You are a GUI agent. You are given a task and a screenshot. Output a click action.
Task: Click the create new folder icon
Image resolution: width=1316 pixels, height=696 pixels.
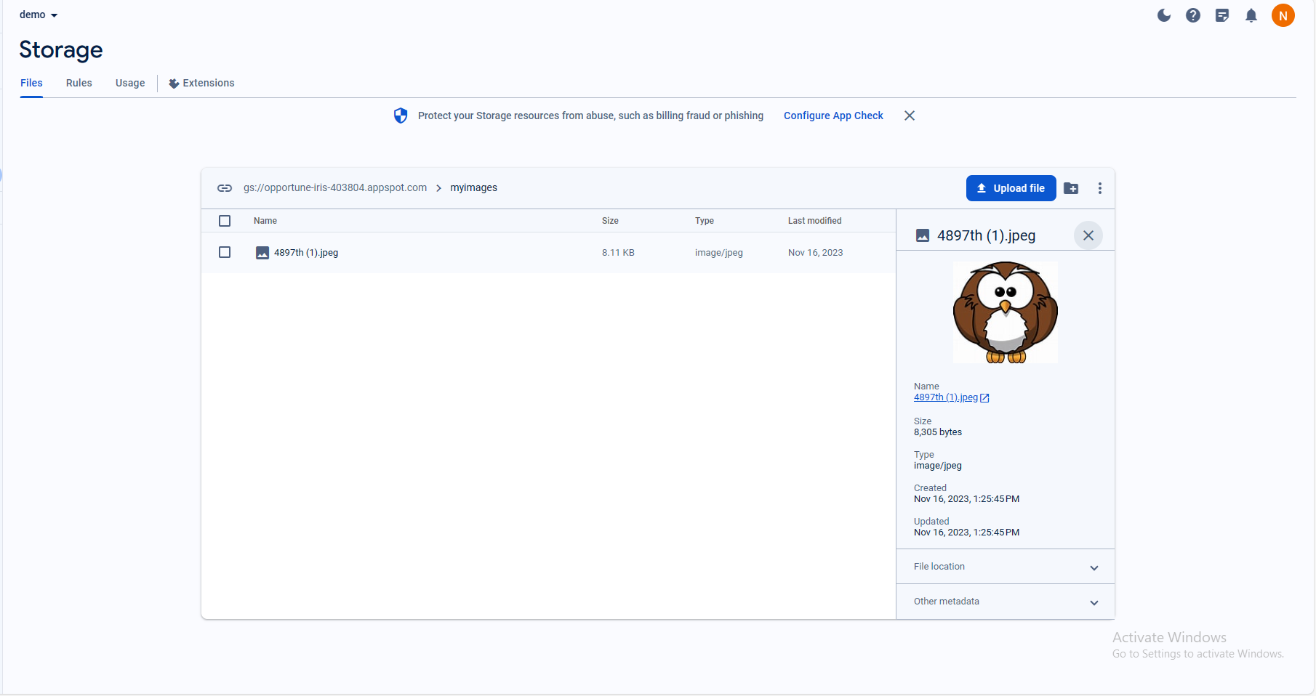coord(1071,188)
